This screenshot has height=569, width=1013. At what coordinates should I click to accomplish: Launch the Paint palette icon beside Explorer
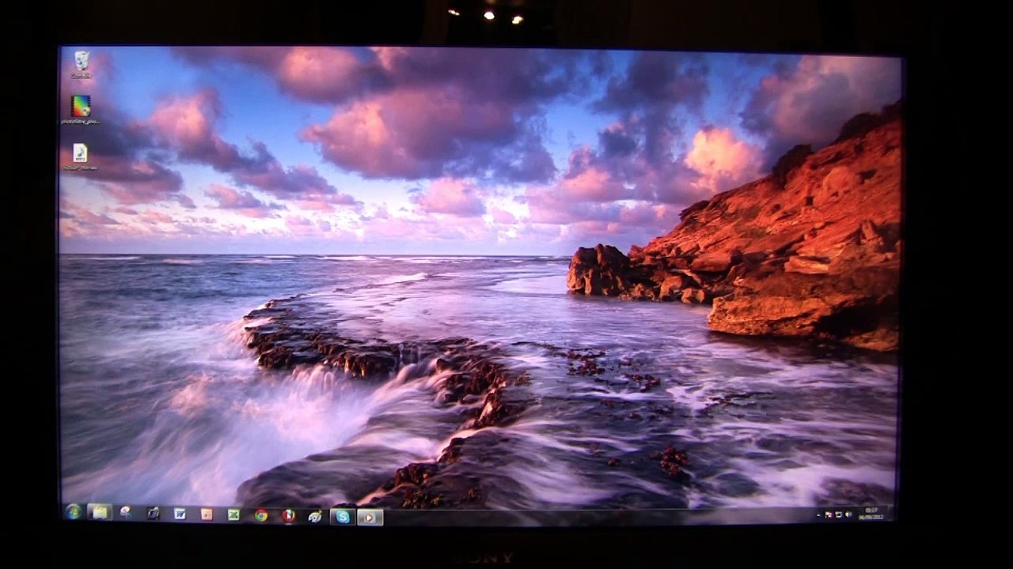(125, 513)
